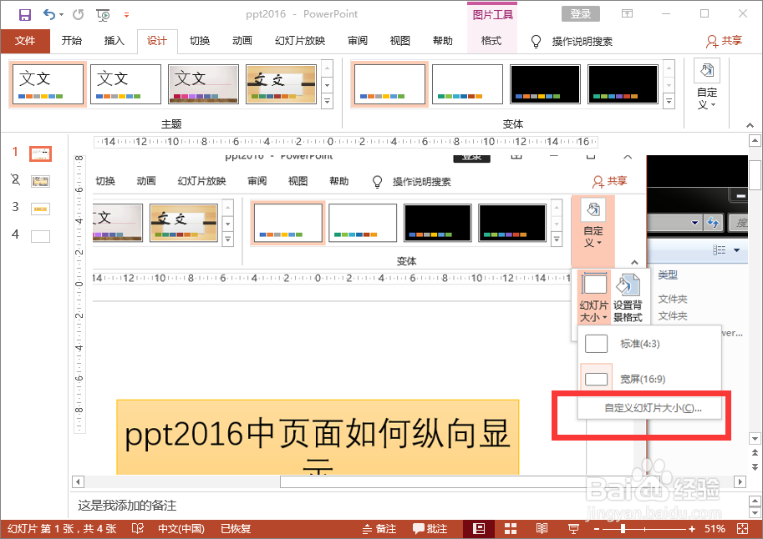Select the first white Office theme thumbnail
The image size is (763, 539).
pyautogui.click(x=48, y=84)
